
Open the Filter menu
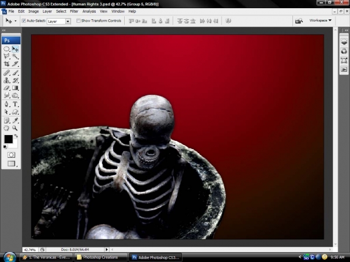[74, 12]
